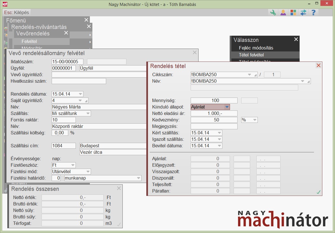The image size is (335, 233).
Task: Select Felvétel in Vevőrendelés menu
Action: (x=29, y=42)
